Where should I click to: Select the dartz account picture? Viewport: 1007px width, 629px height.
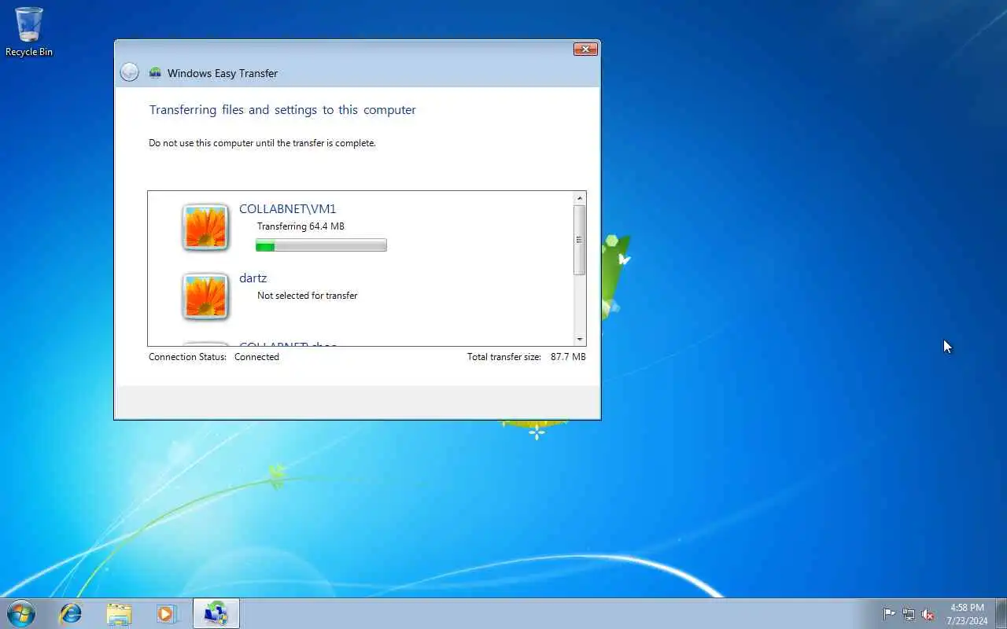tap(205, 296)
